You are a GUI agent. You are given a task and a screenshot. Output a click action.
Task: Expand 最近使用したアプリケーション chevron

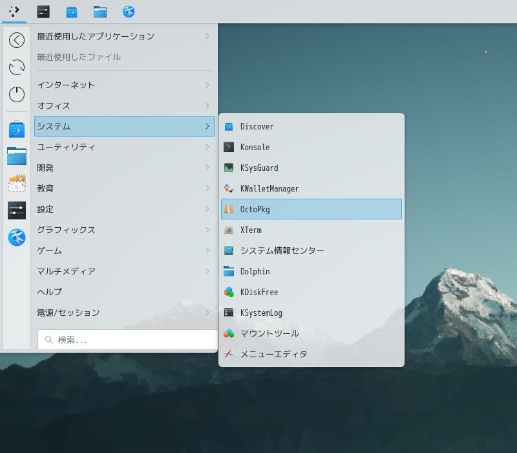point(207,36)
